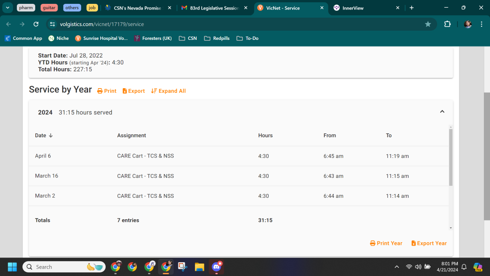The image size is (490, 276).
Task: Go forward to the next page
Action: 22,24
